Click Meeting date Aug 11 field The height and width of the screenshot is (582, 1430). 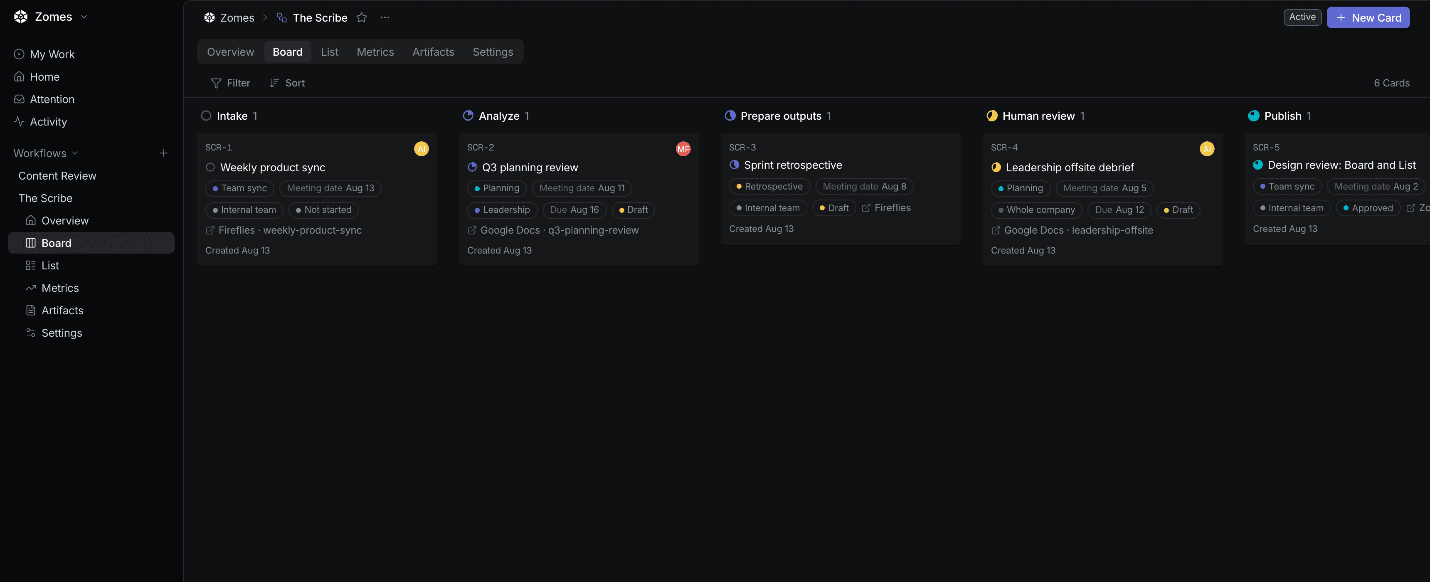(582, 188)
